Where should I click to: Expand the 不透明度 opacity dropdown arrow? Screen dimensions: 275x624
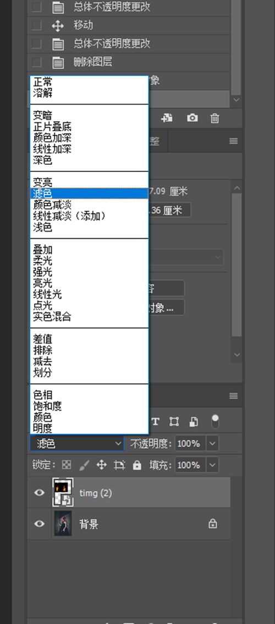(x=213, y=443)
